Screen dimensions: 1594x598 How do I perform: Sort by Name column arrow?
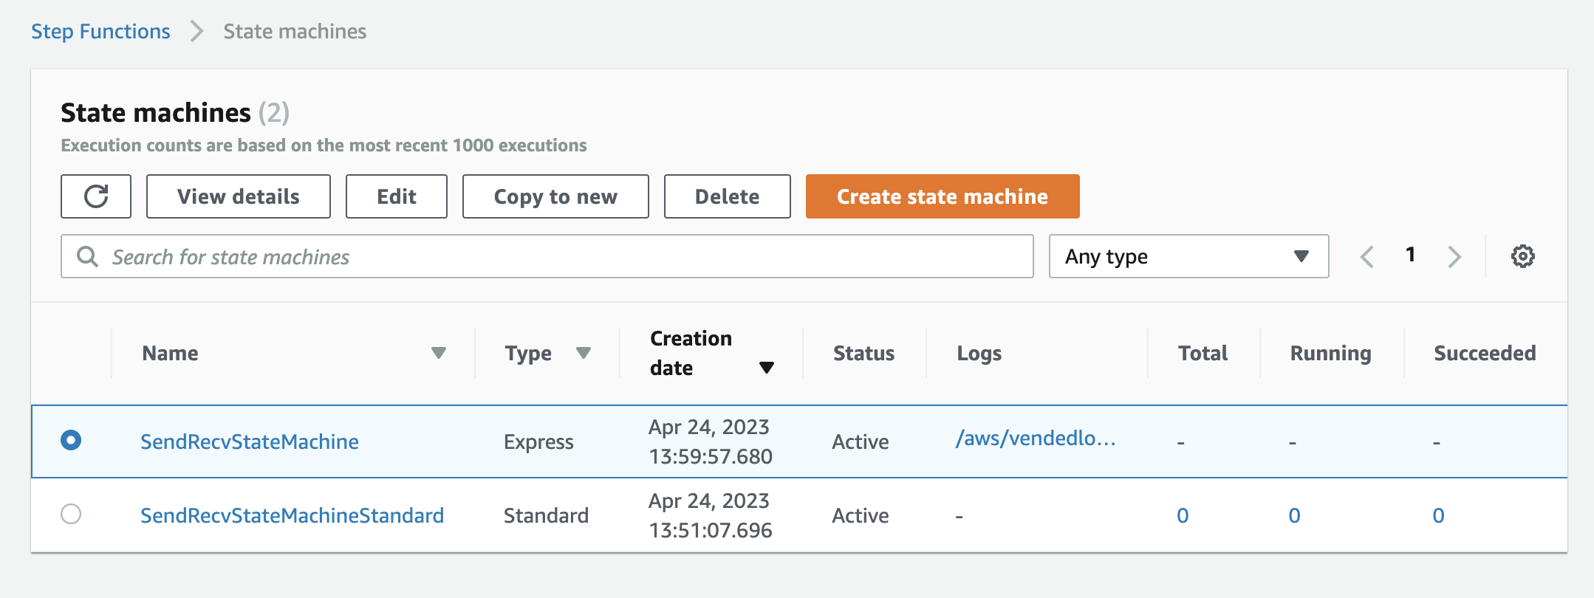pos(439,353)
